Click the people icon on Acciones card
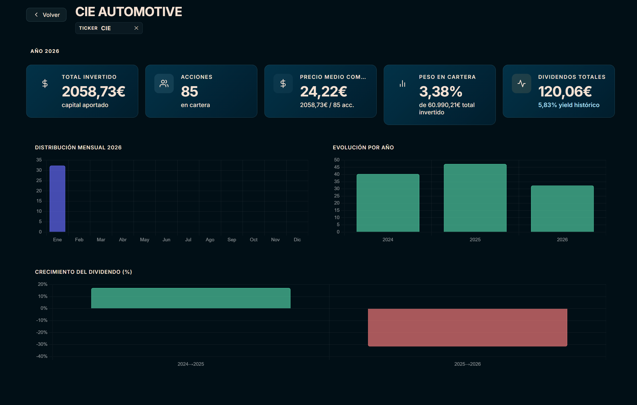The width and height of the screenshot is (637, 405). [x=164, y=84]
